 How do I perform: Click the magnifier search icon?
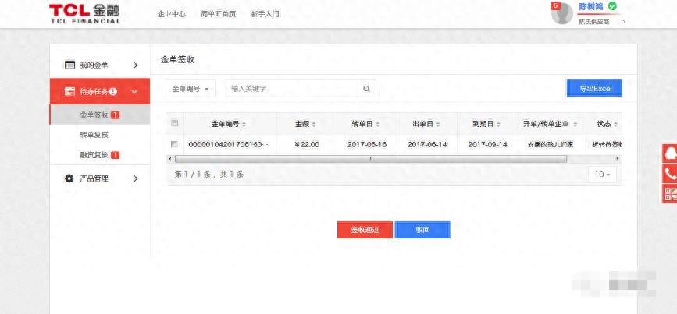coord(366,89)
